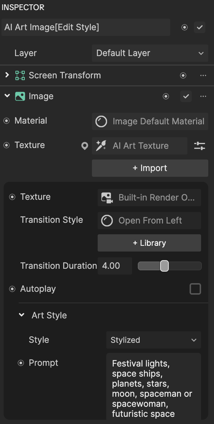
Task: Click the Layer label
Action: pos(25,53)
